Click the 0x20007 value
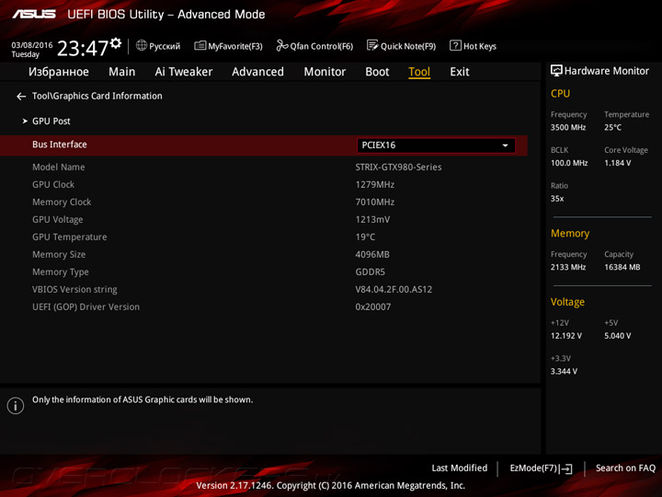The width and height of the screenshot is (662, 497). click(372, 307)
